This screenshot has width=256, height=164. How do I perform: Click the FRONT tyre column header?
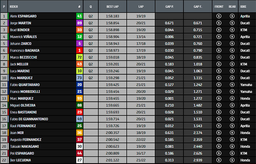(x=219, y=7)
